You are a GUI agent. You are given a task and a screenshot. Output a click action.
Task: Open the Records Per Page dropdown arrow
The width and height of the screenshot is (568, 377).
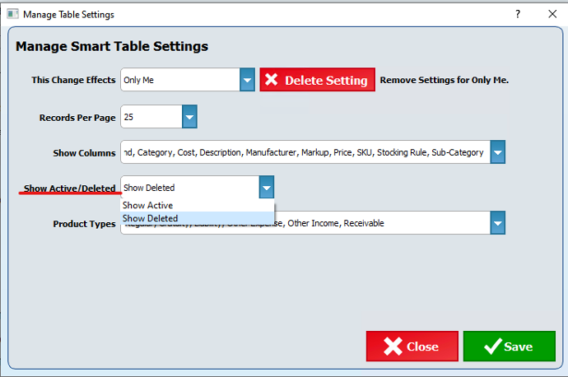coord(189,117)
